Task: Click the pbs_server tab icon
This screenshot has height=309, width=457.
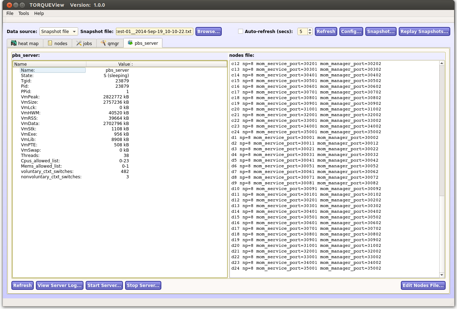Action: (x=130, y=43)
